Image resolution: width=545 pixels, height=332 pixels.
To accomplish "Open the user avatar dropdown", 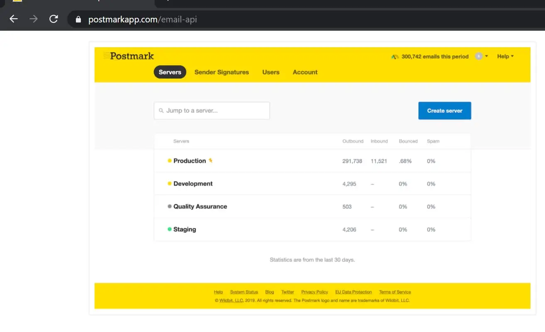I will coord(482,56).
